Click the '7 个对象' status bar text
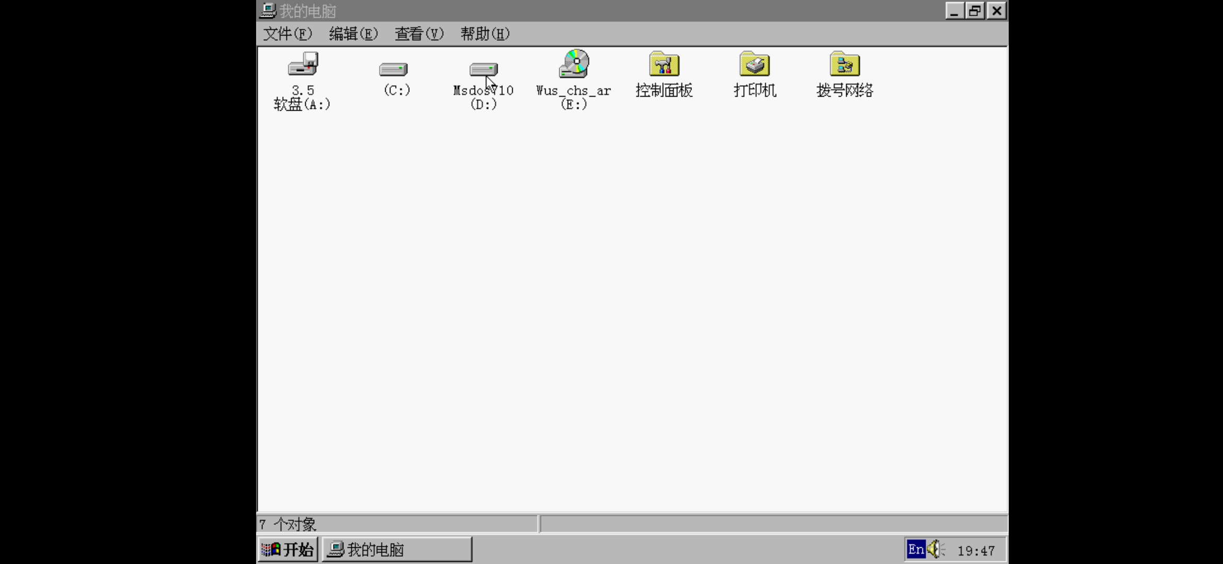 point(288,524)
